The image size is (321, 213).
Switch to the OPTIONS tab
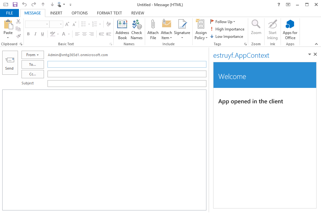point(80,13)
